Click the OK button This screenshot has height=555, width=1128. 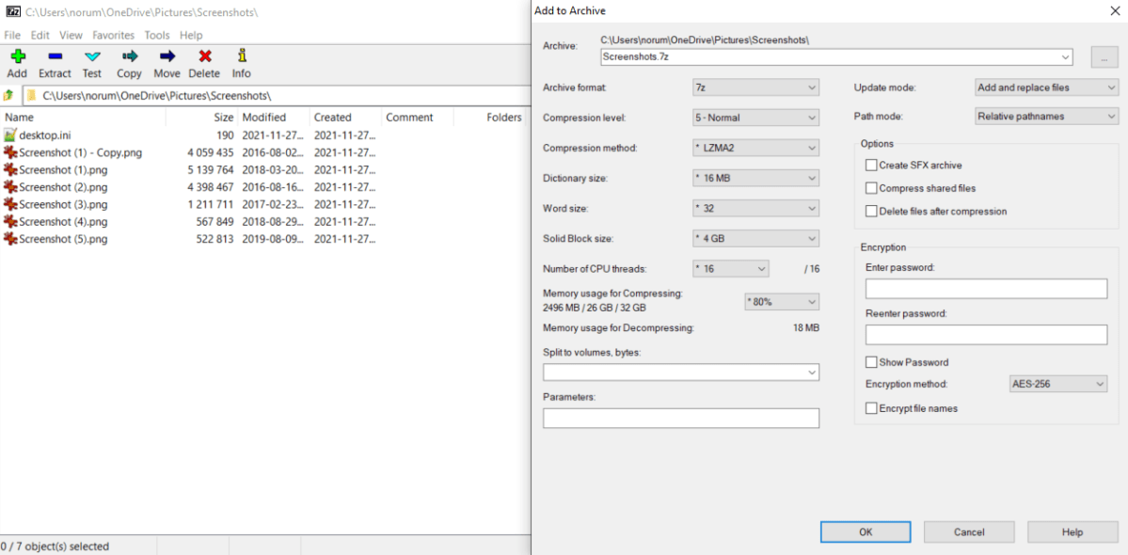865,531
